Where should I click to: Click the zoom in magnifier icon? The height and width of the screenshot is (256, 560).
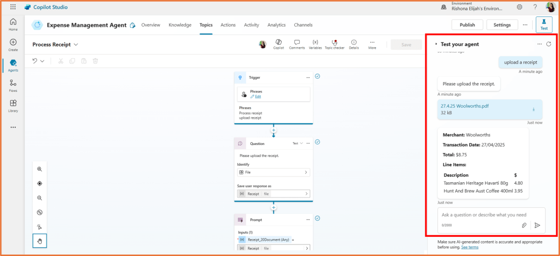tap(40, 170)
